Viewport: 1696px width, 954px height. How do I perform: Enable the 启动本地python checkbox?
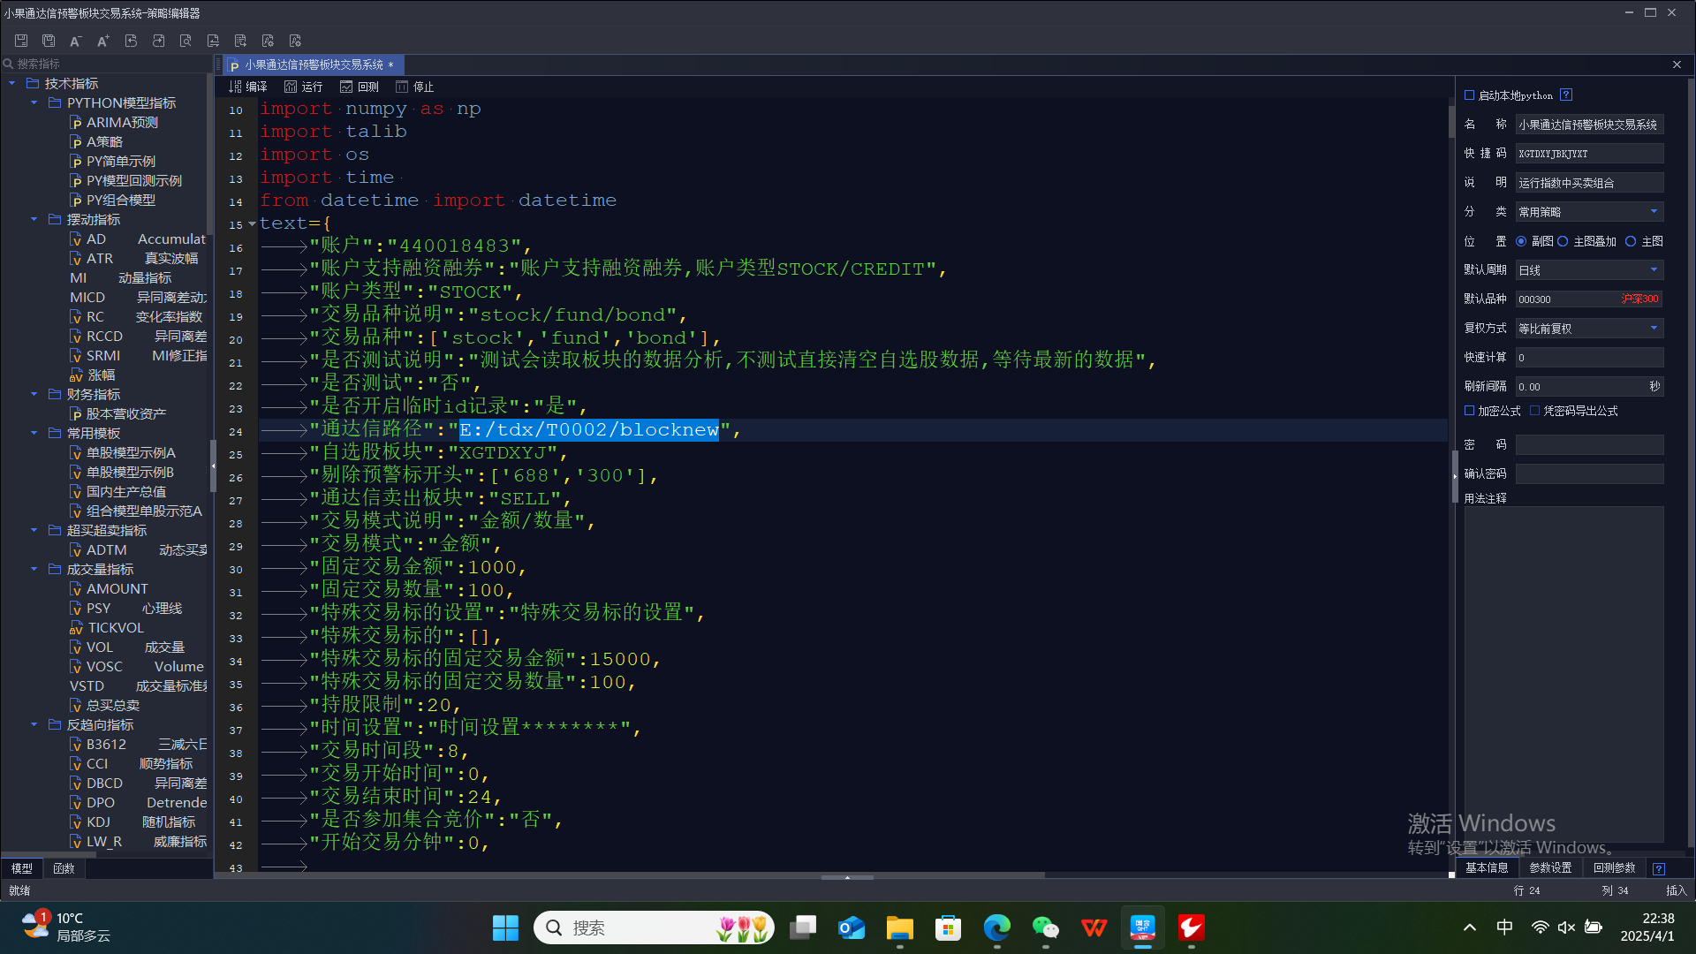[1470, 95]
